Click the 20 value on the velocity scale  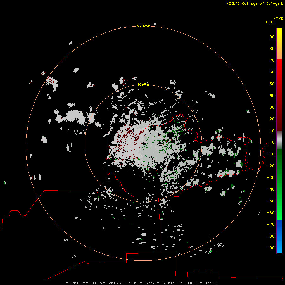[272, 119]
